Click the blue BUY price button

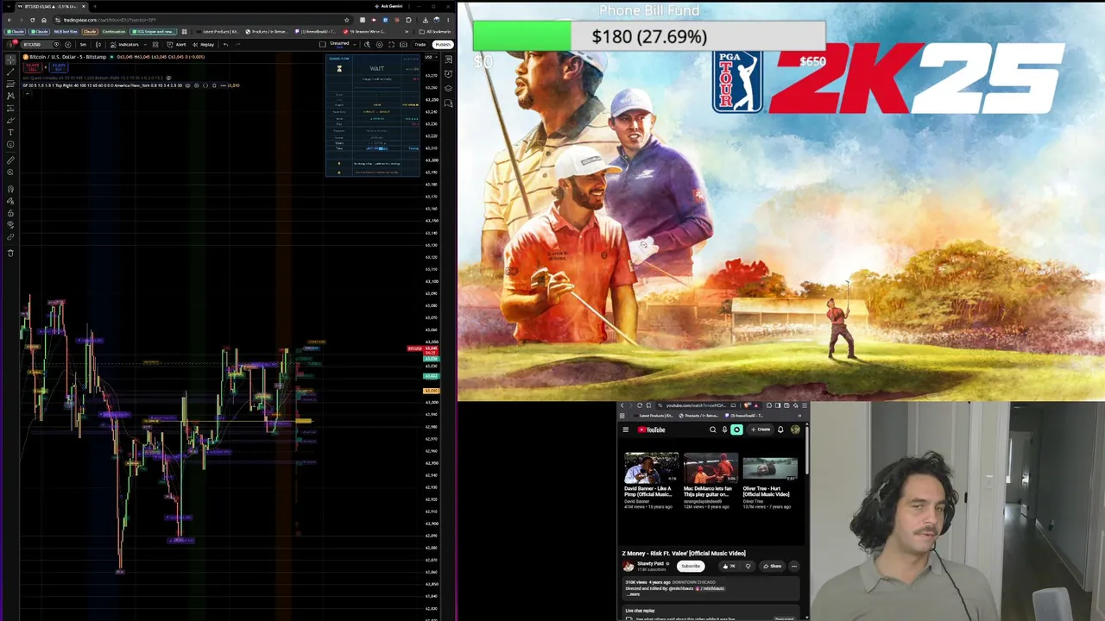click(60, 66)
